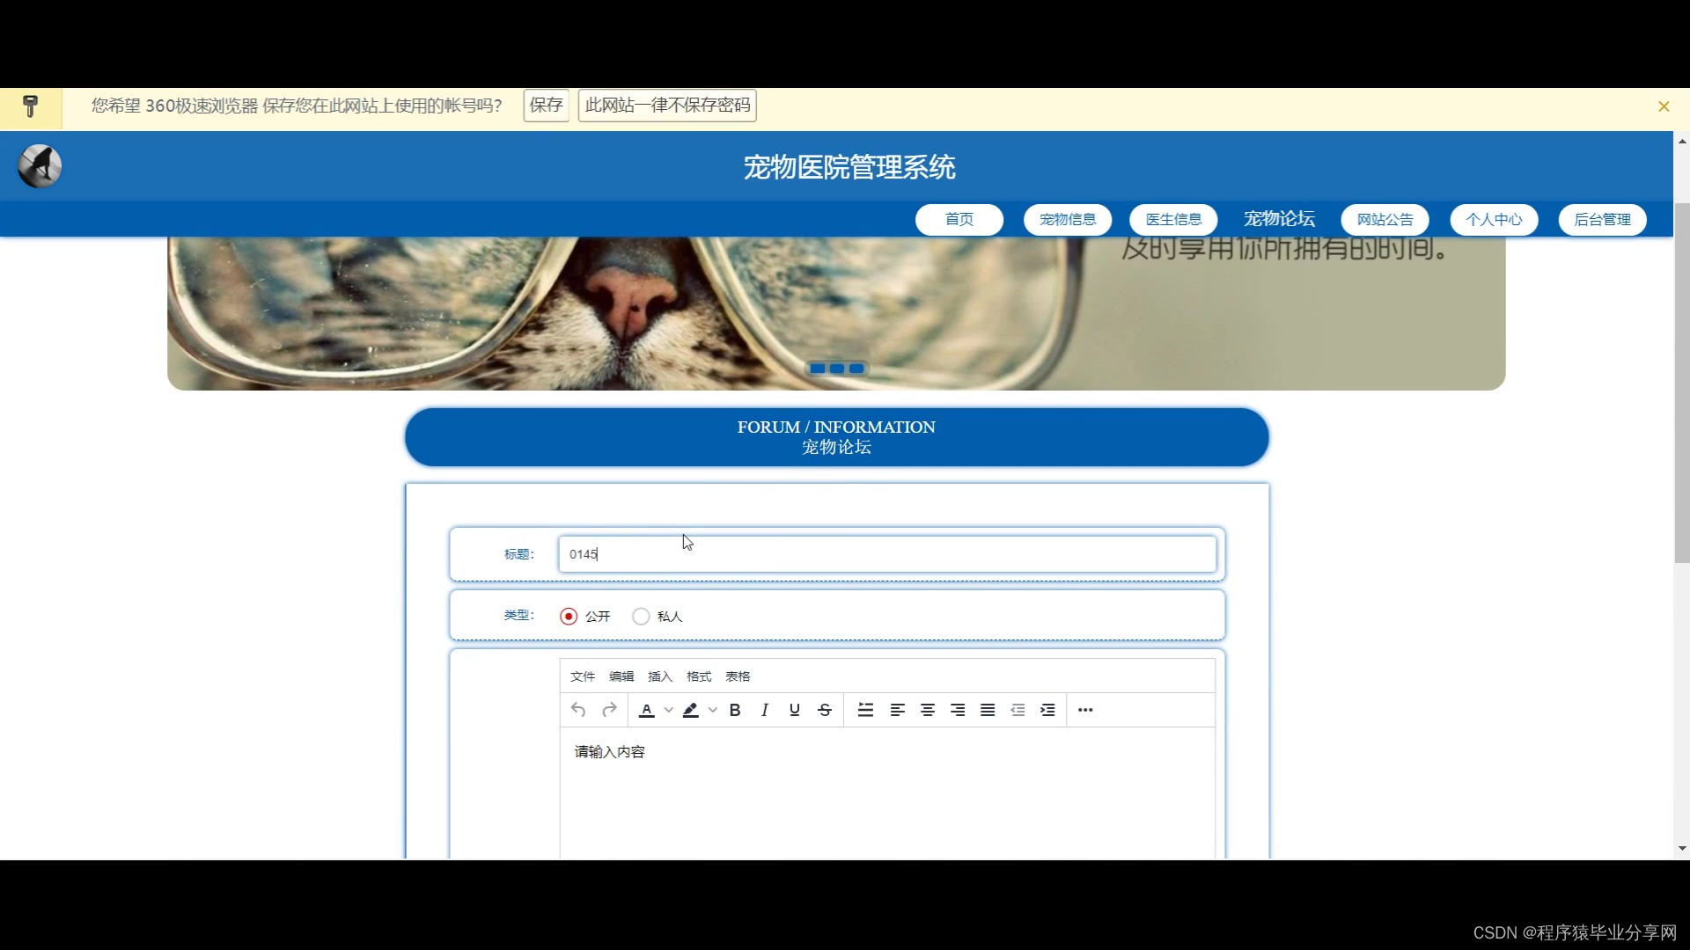Viewport: 1690px width, 950px height.
Task: Select the 私人 radio button
Action: click(x=641, y=617)
